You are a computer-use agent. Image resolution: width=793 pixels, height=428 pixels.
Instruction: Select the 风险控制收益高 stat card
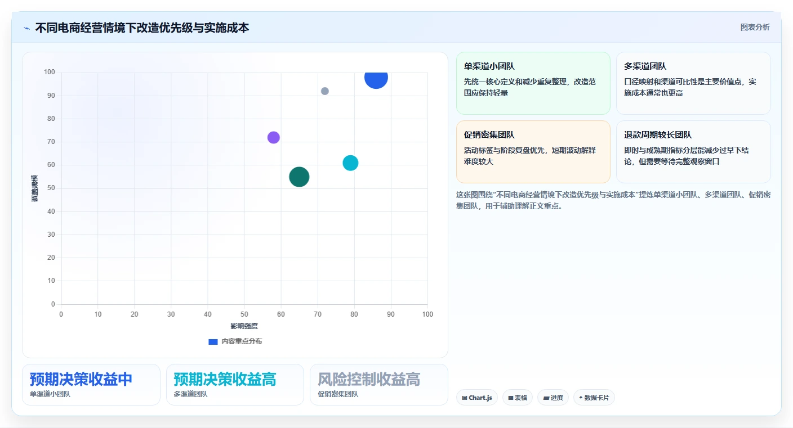(379, 385)
